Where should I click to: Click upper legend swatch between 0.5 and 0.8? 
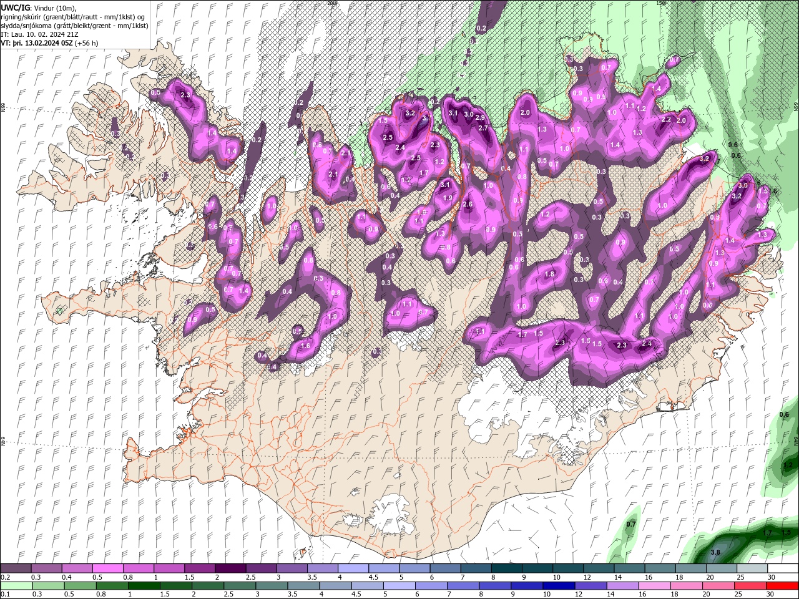point(107,568)
